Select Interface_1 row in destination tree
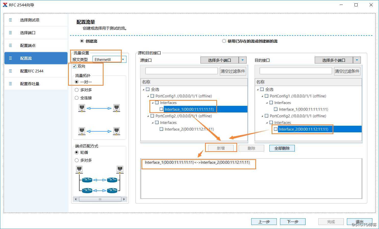The image size is (379, 229). (x=304, y=109)
